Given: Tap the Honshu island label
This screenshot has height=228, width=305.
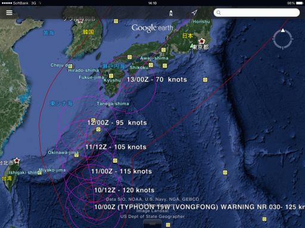Looking at the screenshot, I should (x=201, y=21).
